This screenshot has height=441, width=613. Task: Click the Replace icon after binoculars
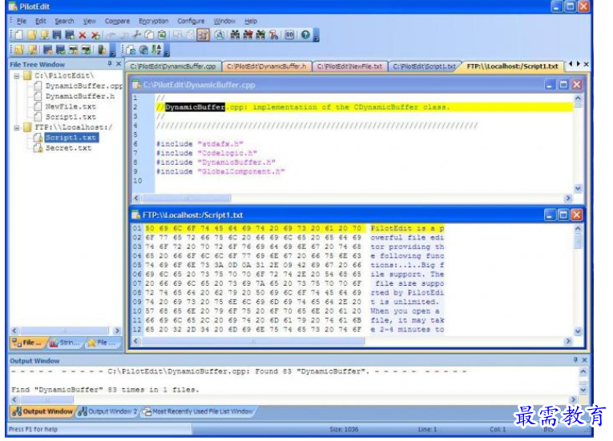click(274, 35)
